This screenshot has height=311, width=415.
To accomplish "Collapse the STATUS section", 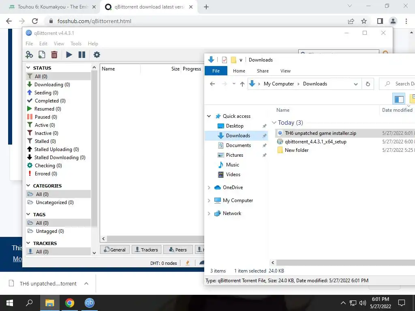I will click(28, 68).
